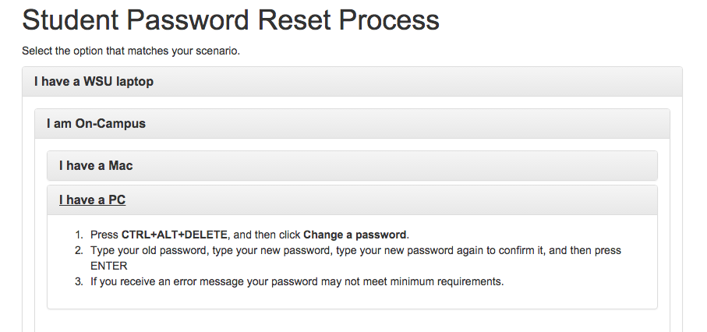The width and height of the screenshot is (707, 332).
Task: Click the underlined "I have a PC" link
Action: pyautogui.click(x=92, y=200)
